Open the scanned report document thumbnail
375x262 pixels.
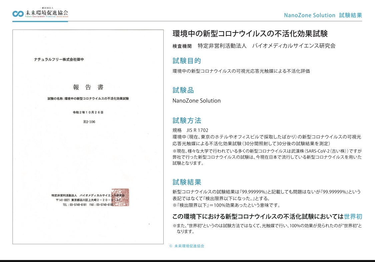(88, 137)
